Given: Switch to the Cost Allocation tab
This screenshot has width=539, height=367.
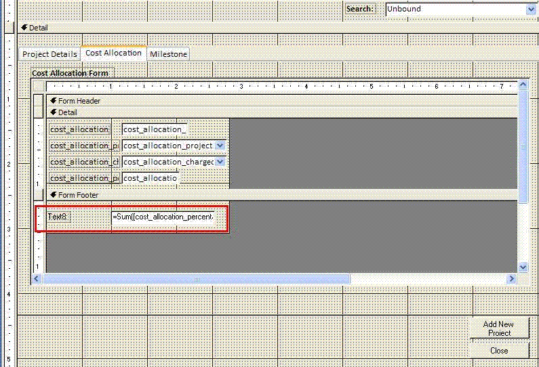Looking at the screenshot, I should pyautogui.click(x=113, y=53).
